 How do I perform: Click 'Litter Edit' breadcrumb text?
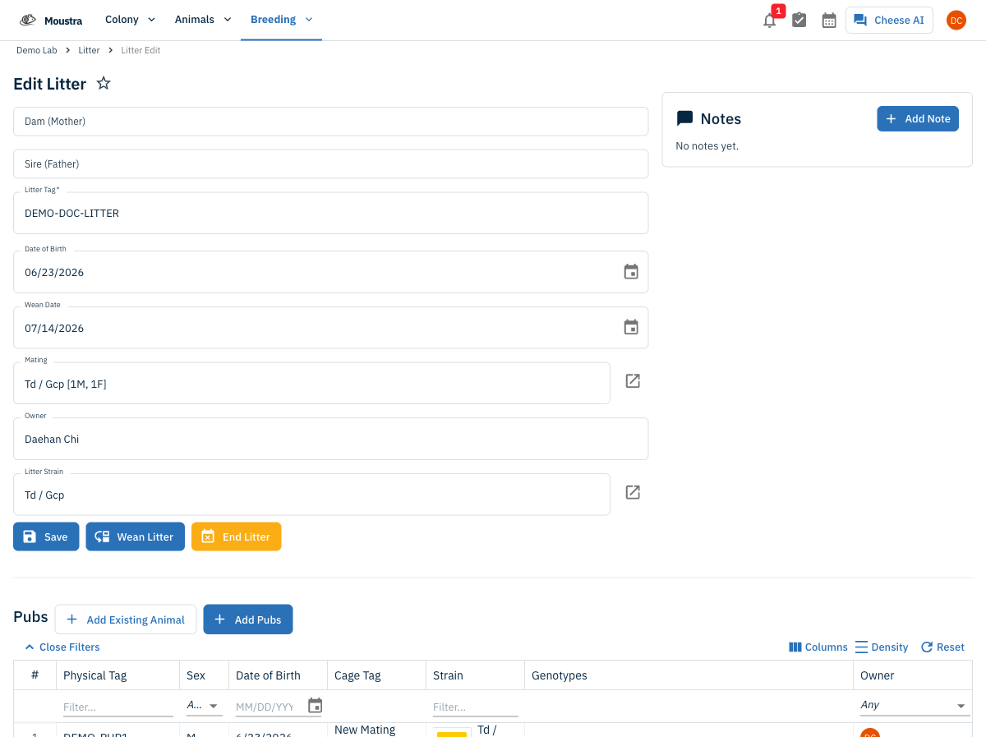click(x=141, y=50)
